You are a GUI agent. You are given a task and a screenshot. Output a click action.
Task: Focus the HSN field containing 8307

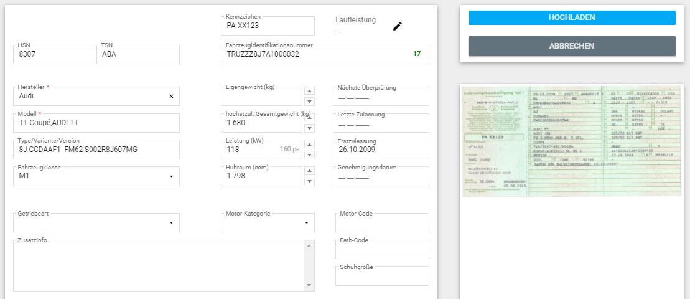[55, 54]
